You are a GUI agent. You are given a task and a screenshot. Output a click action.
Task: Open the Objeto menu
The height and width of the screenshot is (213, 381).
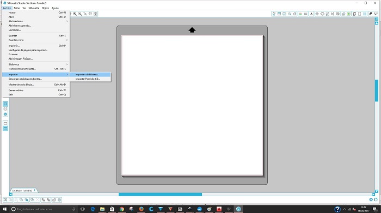click(x=45, y=8)
